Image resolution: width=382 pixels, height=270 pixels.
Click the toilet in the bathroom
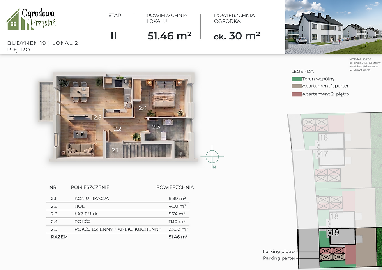[163, 135]
